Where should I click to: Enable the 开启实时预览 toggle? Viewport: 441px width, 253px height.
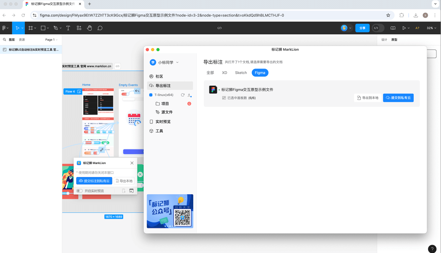coord(79,191)
